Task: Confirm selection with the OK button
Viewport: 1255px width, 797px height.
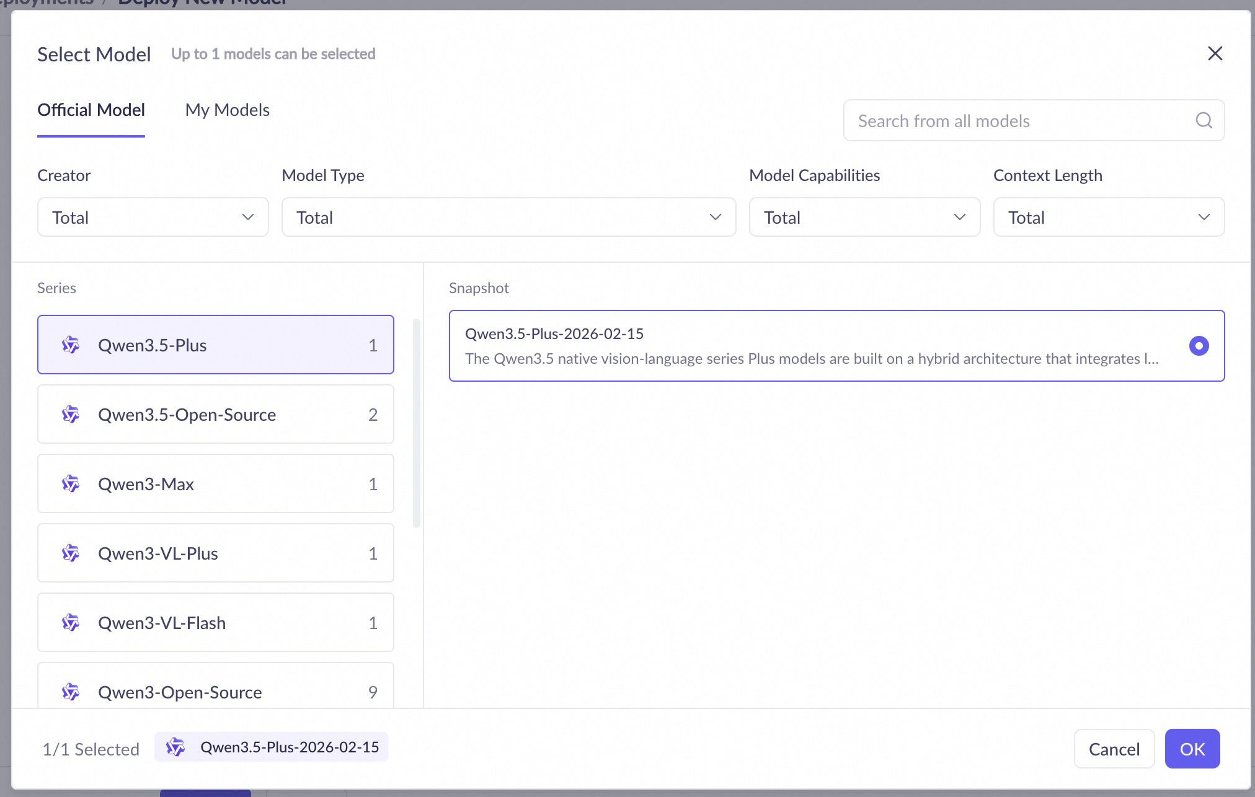Action: point(1192,749)
